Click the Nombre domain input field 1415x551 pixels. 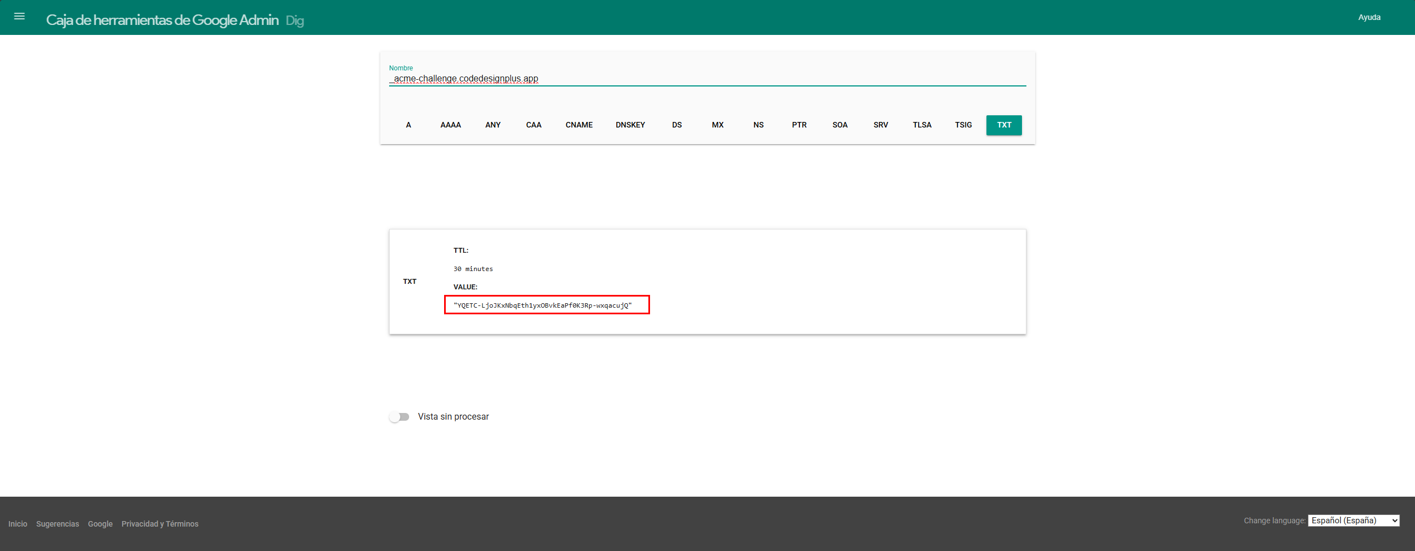[x=707, y=79]
